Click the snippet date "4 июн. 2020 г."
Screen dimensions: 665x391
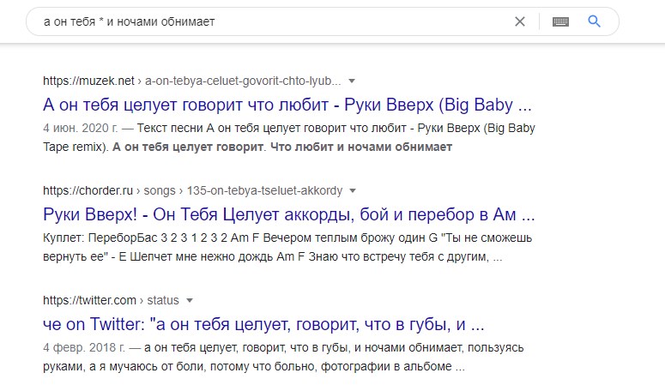(x=80, y=128)
